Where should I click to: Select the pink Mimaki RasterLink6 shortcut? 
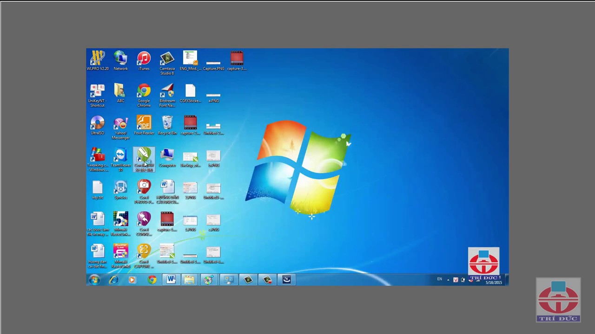pos(120,257)
